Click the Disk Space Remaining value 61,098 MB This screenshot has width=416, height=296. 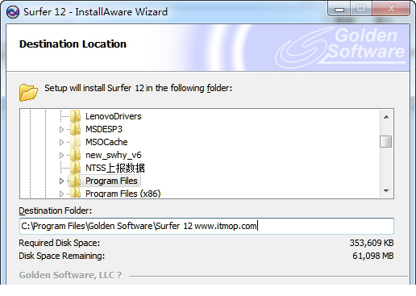tap(373, 256)
